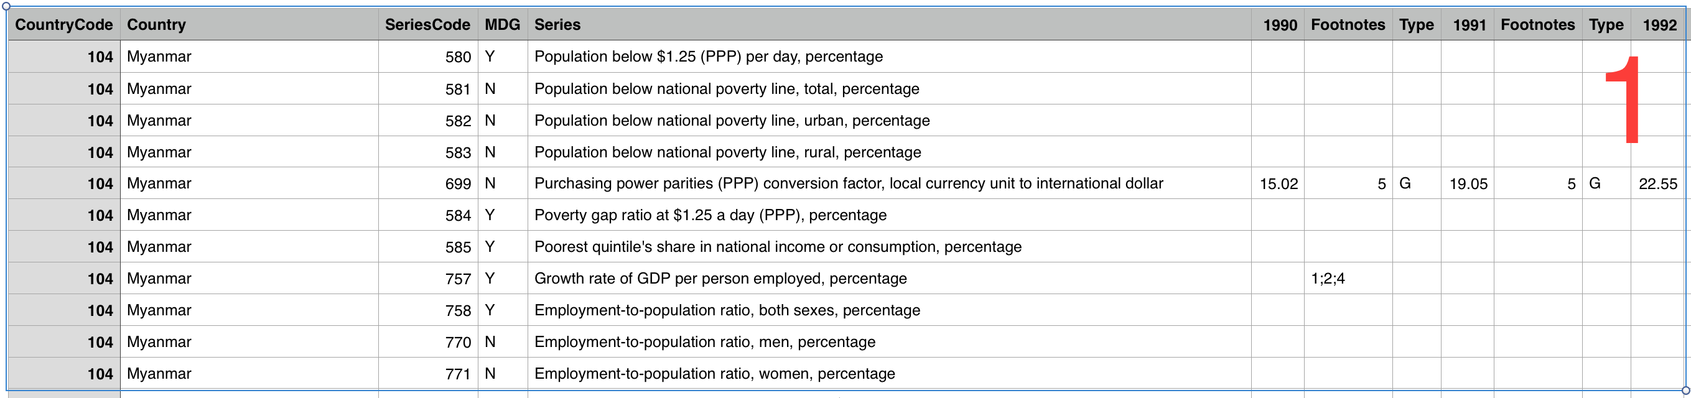
Task: Select the Country column header
Action: point(156,25)
